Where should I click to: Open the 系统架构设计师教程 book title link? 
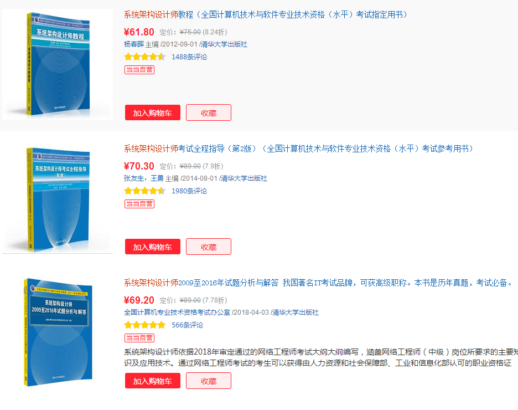pos(266,14)
